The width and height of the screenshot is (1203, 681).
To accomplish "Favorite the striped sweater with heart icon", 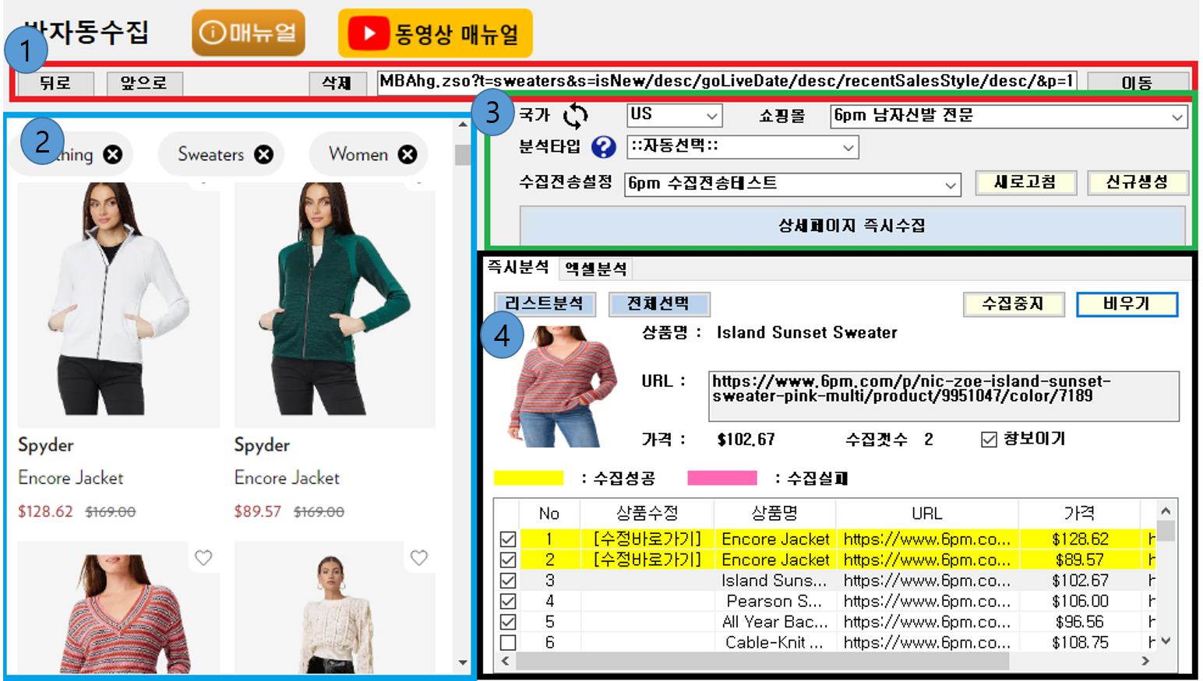I will click(x=203, y=557).
